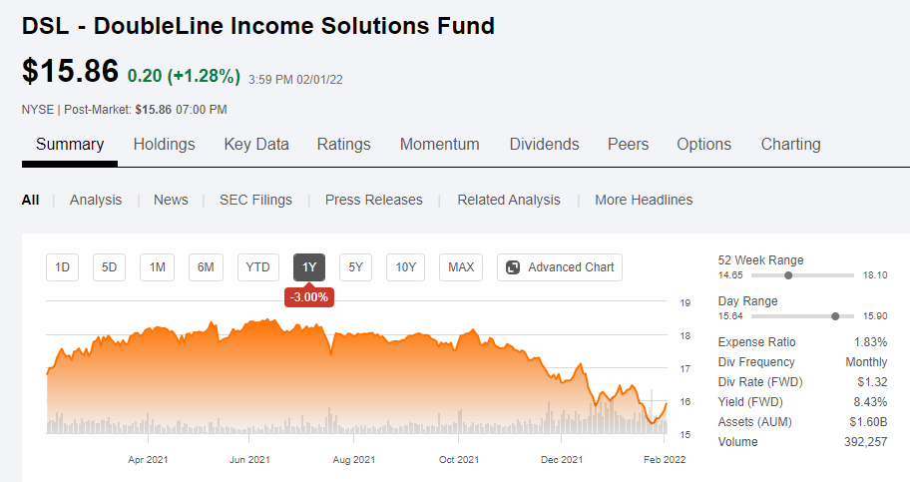View the Peers tab

click(628, 144)
